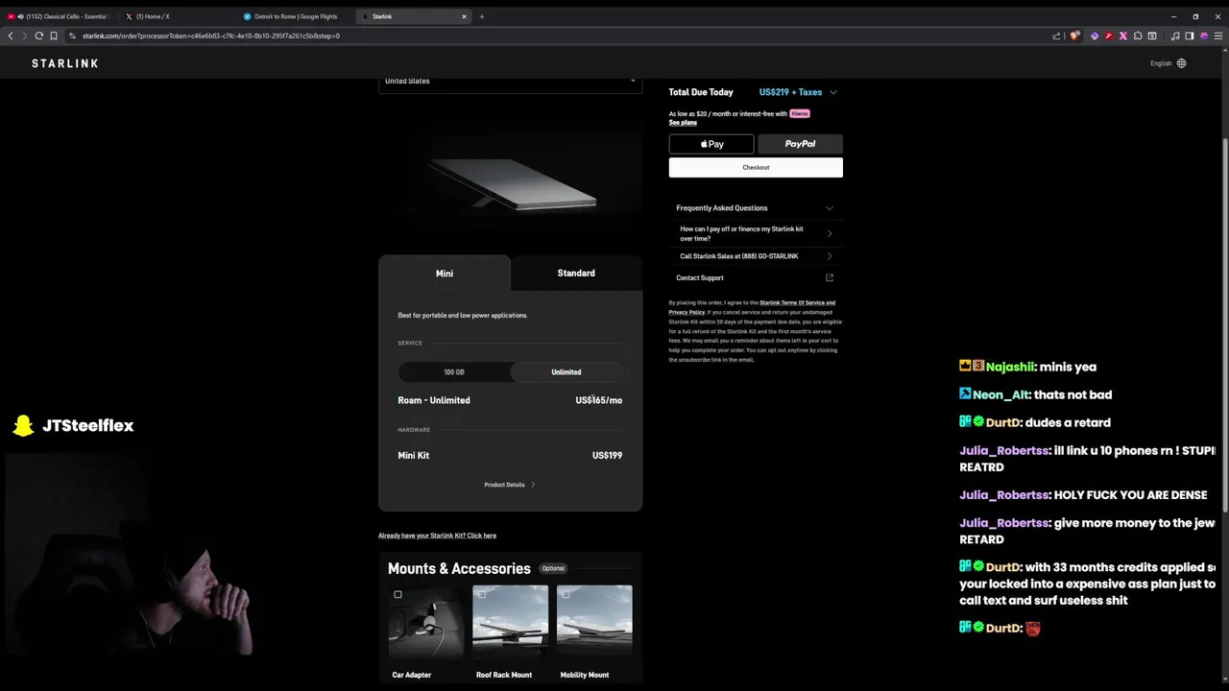1229x691 pixels.
Task: Open site settings icon beside the URL
Action: (73, 36)
